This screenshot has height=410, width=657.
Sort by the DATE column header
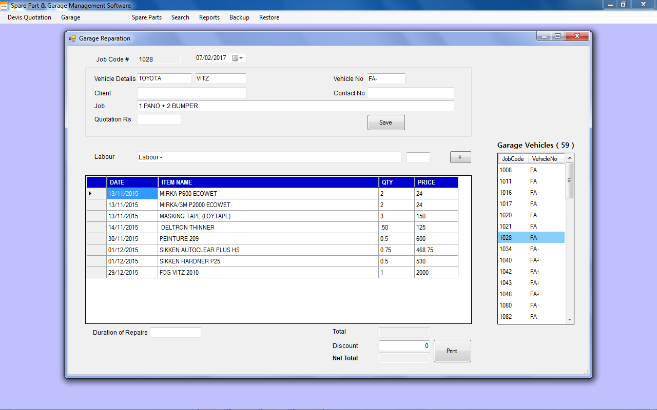coord(132,182)
